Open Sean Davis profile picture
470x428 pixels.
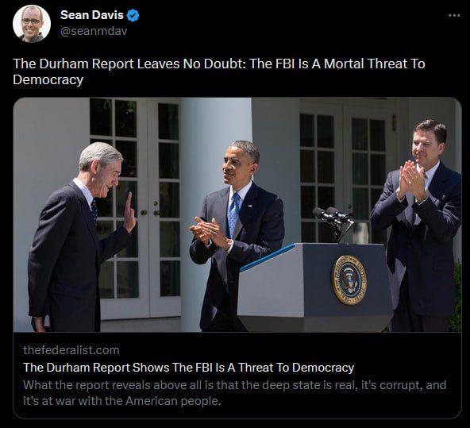pos(32,24)
